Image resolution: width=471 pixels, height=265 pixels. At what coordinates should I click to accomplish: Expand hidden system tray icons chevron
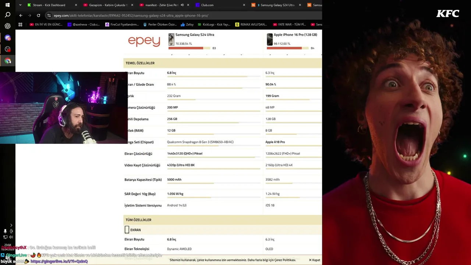click(11, 225)
